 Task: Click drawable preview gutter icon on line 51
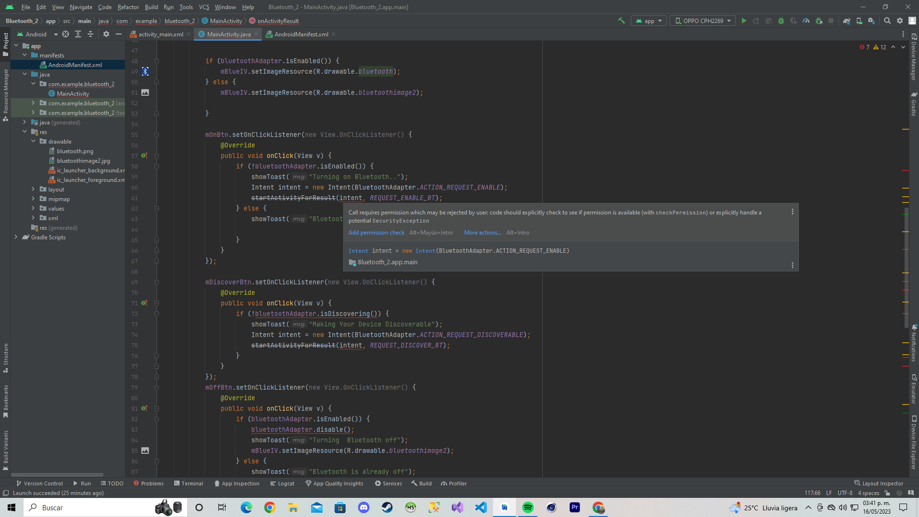click(145, 92)
